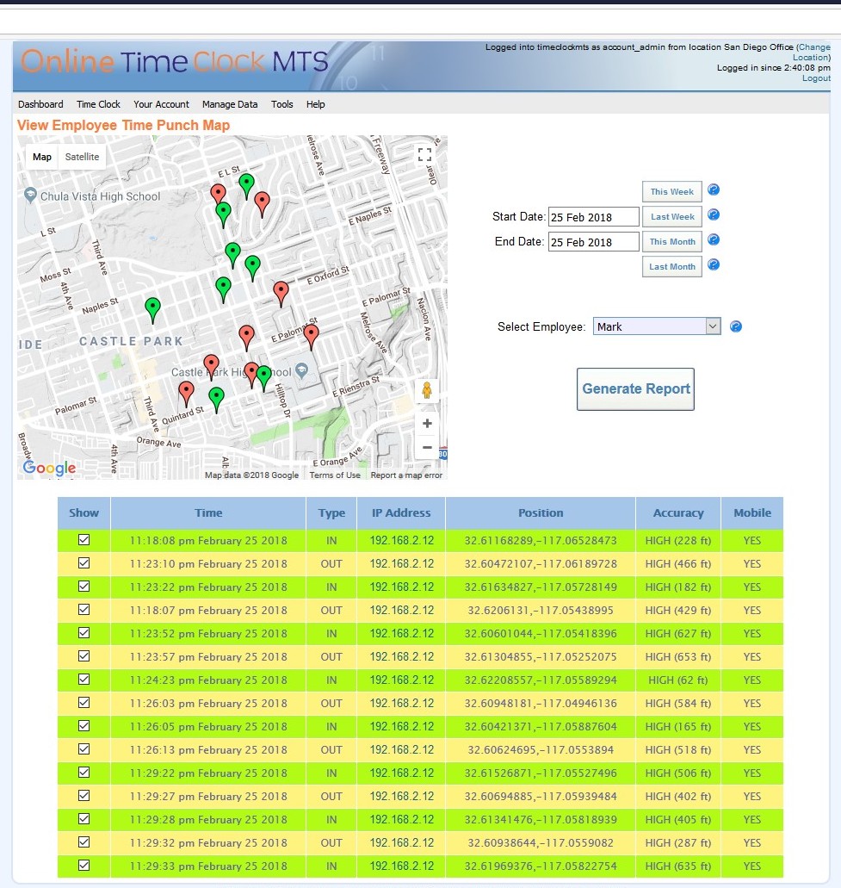Uncheck Show for the 11:23:10 pm punch
Viewport: 841px width, 888px height.
tap(83, 563)
